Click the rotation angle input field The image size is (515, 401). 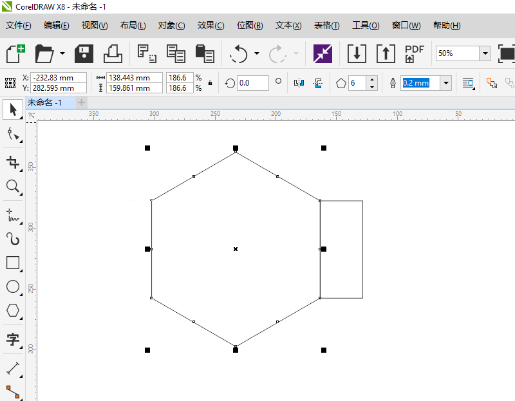tap(252, 82)
